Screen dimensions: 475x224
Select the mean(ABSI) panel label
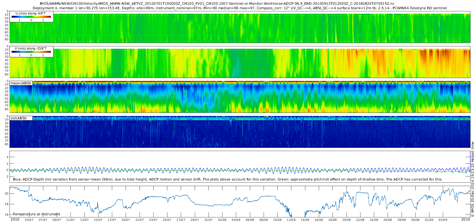[21, 83]
